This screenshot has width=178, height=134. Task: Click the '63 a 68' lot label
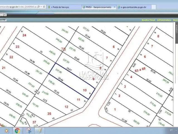coord(140,70)
